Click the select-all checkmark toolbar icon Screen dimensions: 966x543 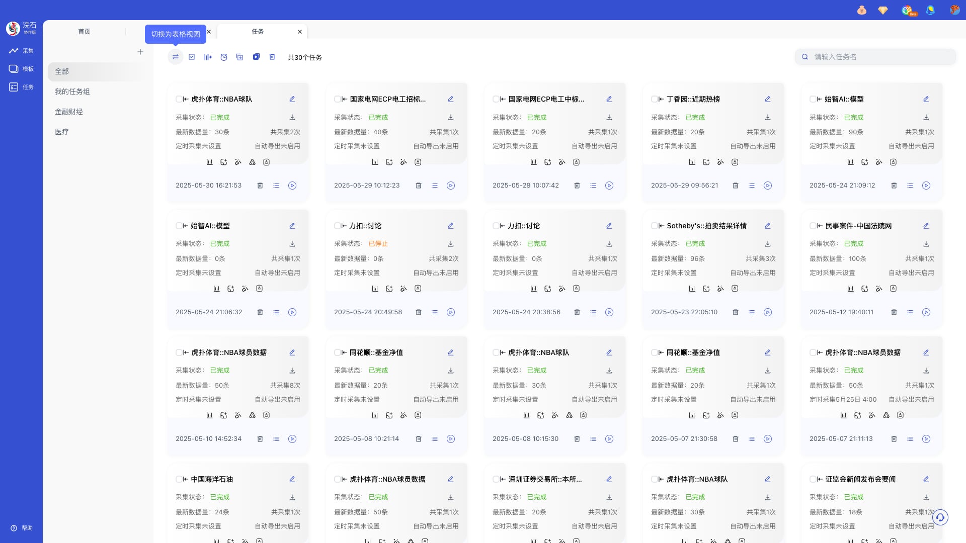point(192,57)
